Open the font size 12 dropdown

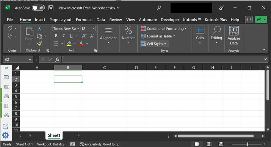93,29
